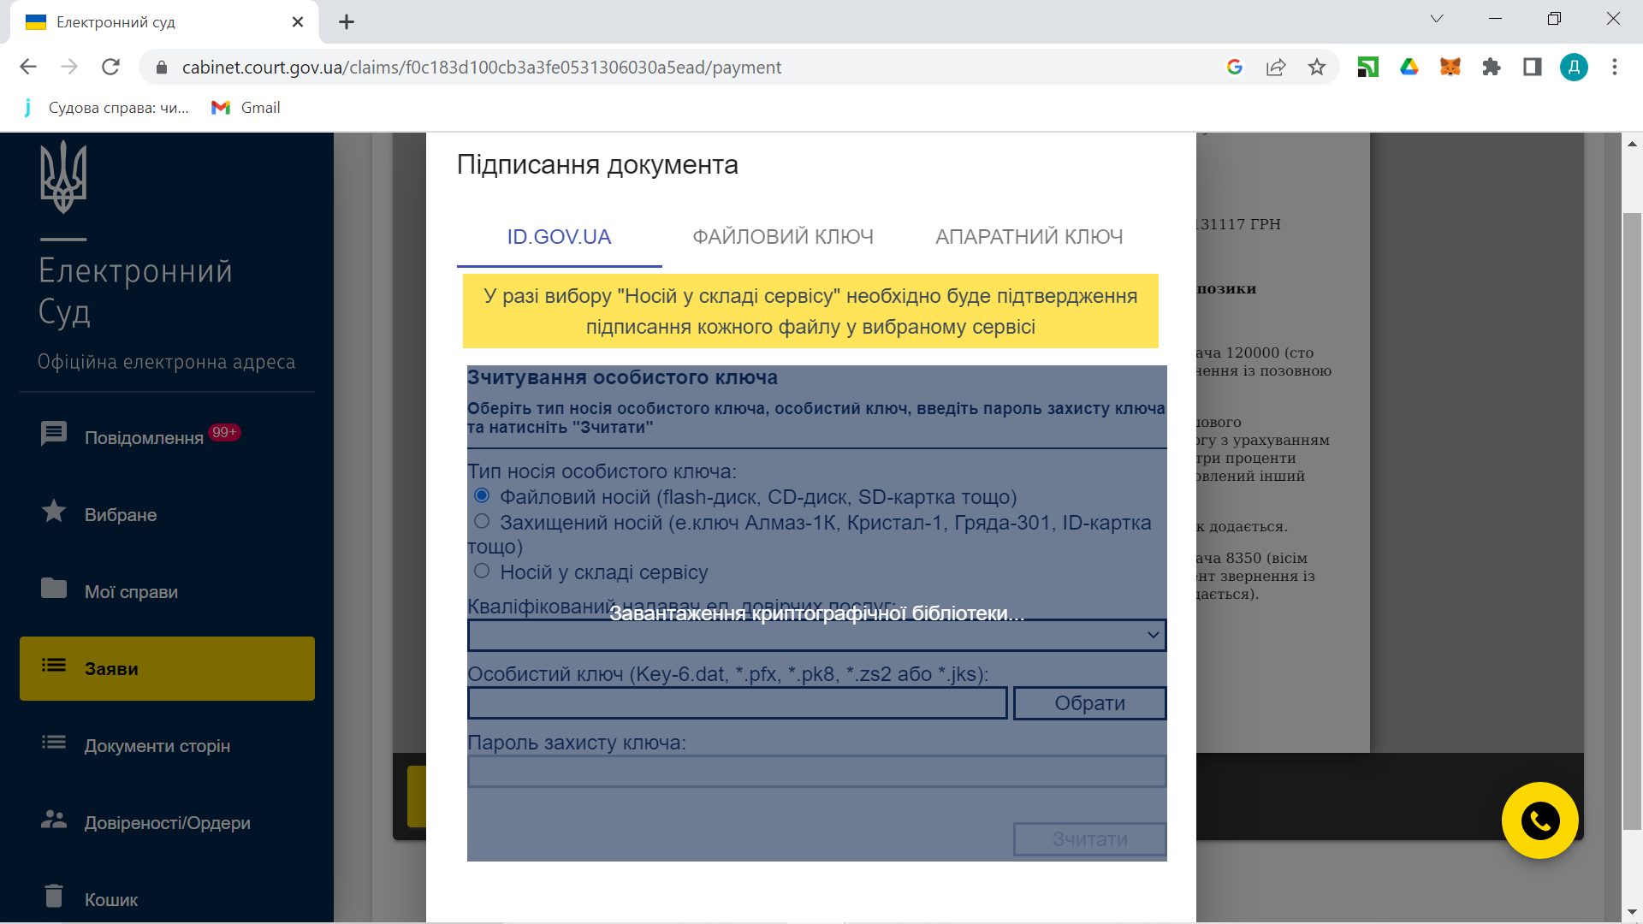Click Документи сторін sidebar link

tap(157, 746)
